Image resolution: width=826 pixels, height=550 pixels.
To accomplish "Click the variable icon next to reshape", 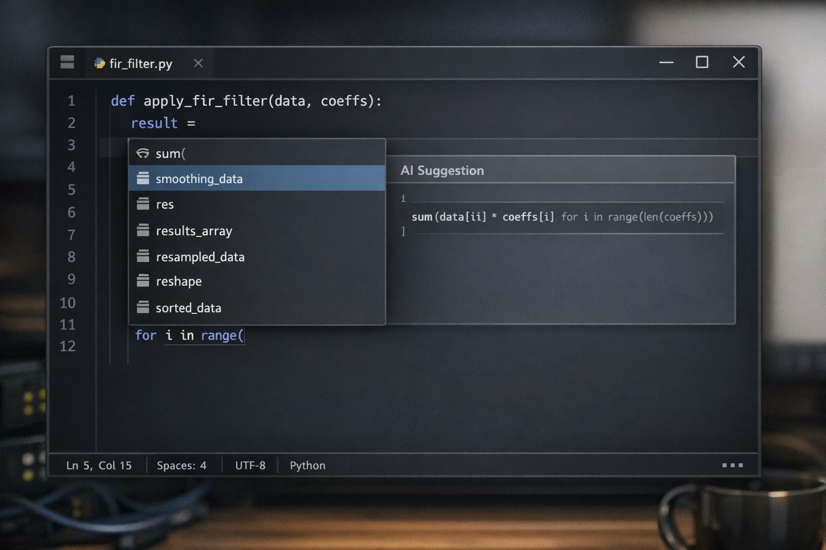I will tap(143, 280).
